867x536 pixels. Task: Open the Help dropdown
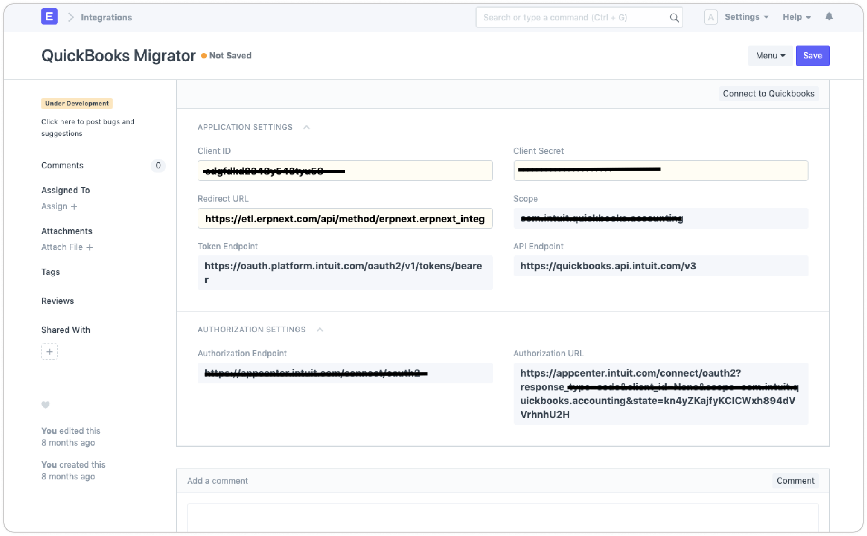click(796, 17)
